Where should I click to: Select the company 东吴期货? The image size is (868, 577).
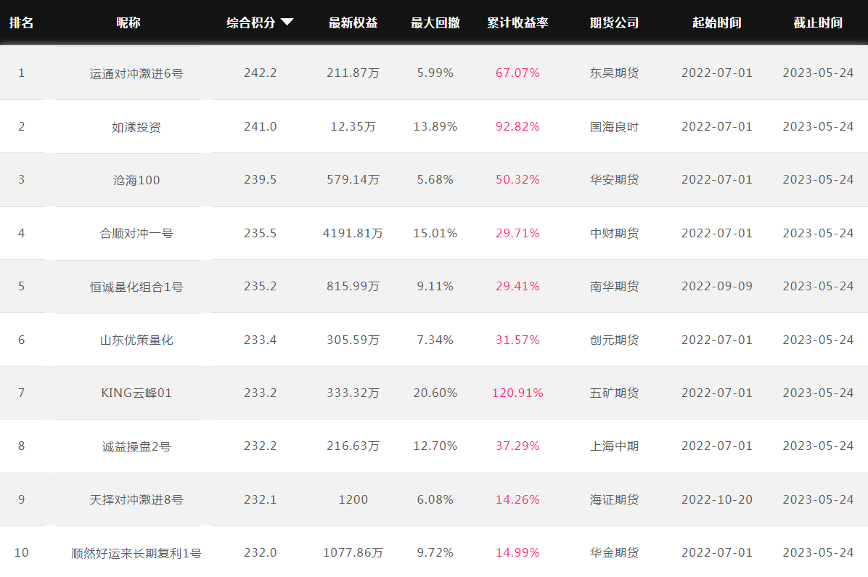click(615, 73)
